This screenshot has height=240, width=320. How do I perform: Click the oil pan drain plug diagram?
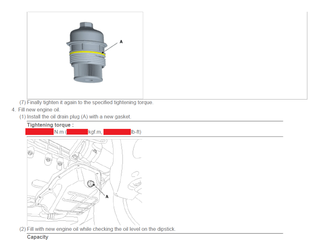coord(85,182)
